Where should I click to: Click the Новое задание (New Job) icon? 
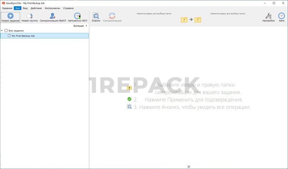[10, 16]
